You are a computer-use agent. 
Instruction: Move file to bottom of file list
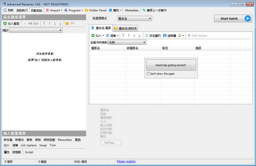point(140,36)
